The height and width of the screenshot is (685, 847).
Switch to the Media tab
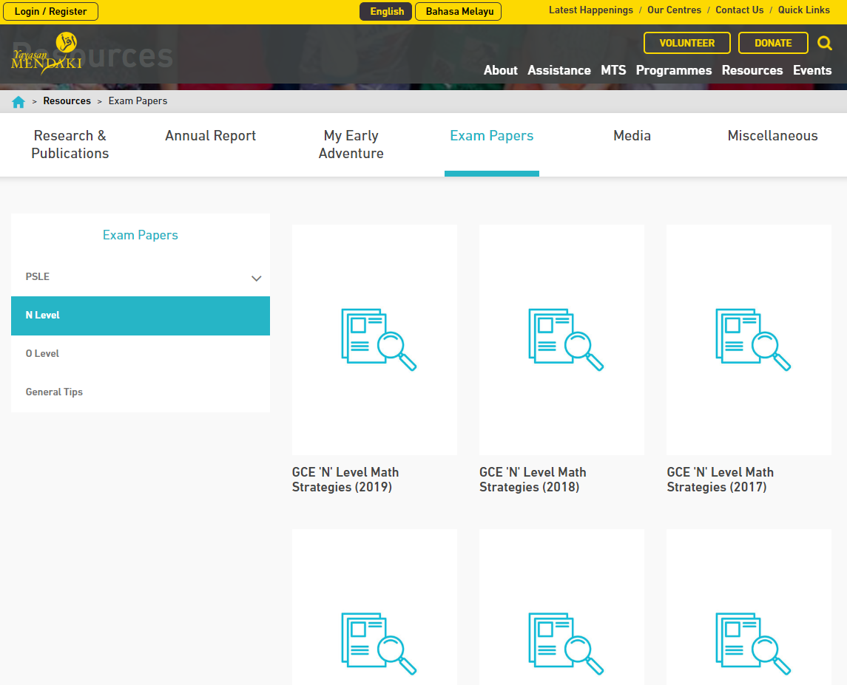pos(632,136)
